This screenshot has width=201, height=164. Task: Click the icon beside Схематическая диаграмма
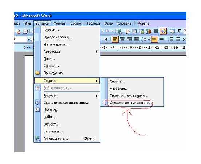pos(37,103)
